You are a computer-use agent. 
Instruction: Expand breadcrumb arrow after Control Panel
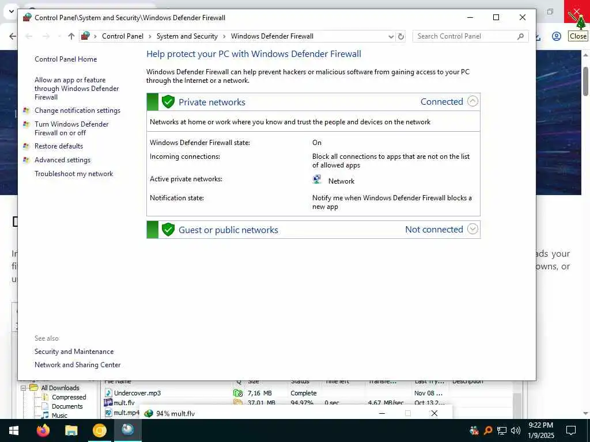pyautogui.click(x=150, y=36)
